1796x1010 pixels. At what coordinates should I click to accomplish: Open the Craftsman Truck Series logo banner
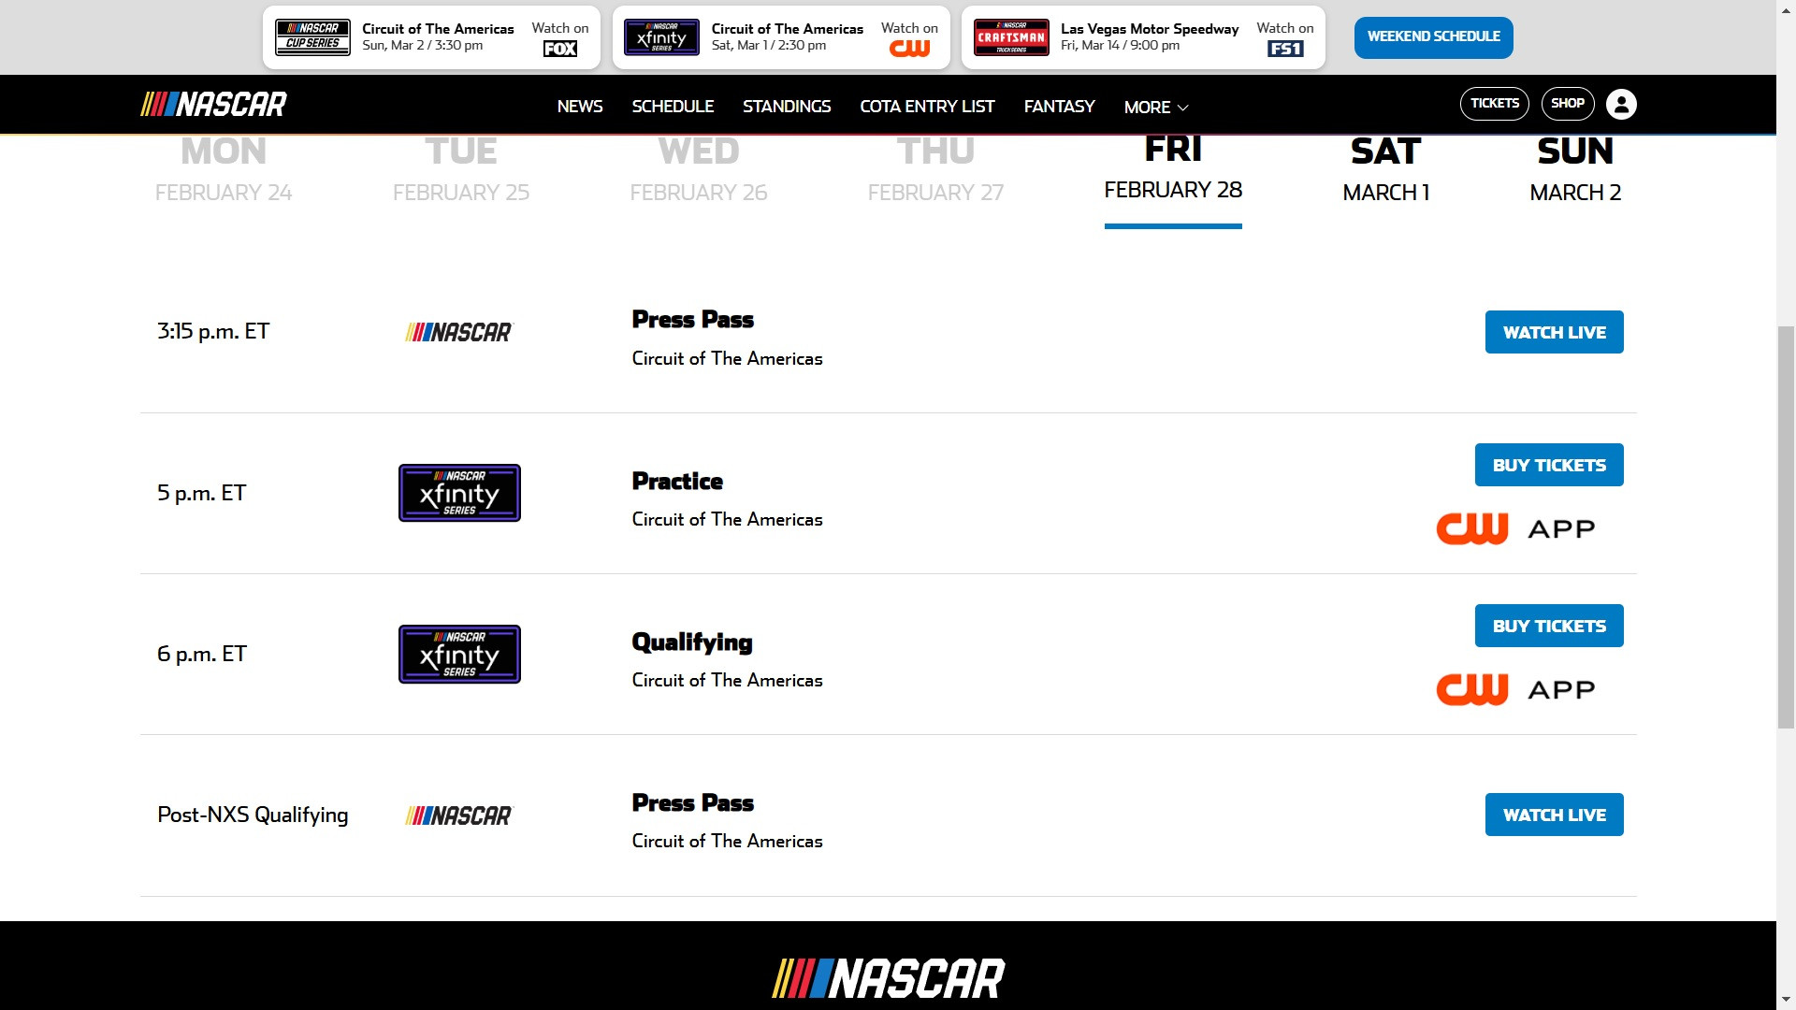(1011, 37)
